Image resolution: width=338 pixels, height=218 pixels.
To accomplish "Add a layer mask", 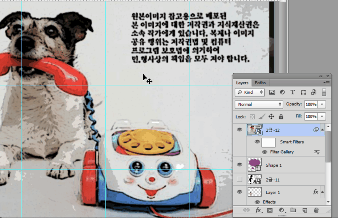I will pyautogui.click(x=270, y=210).
